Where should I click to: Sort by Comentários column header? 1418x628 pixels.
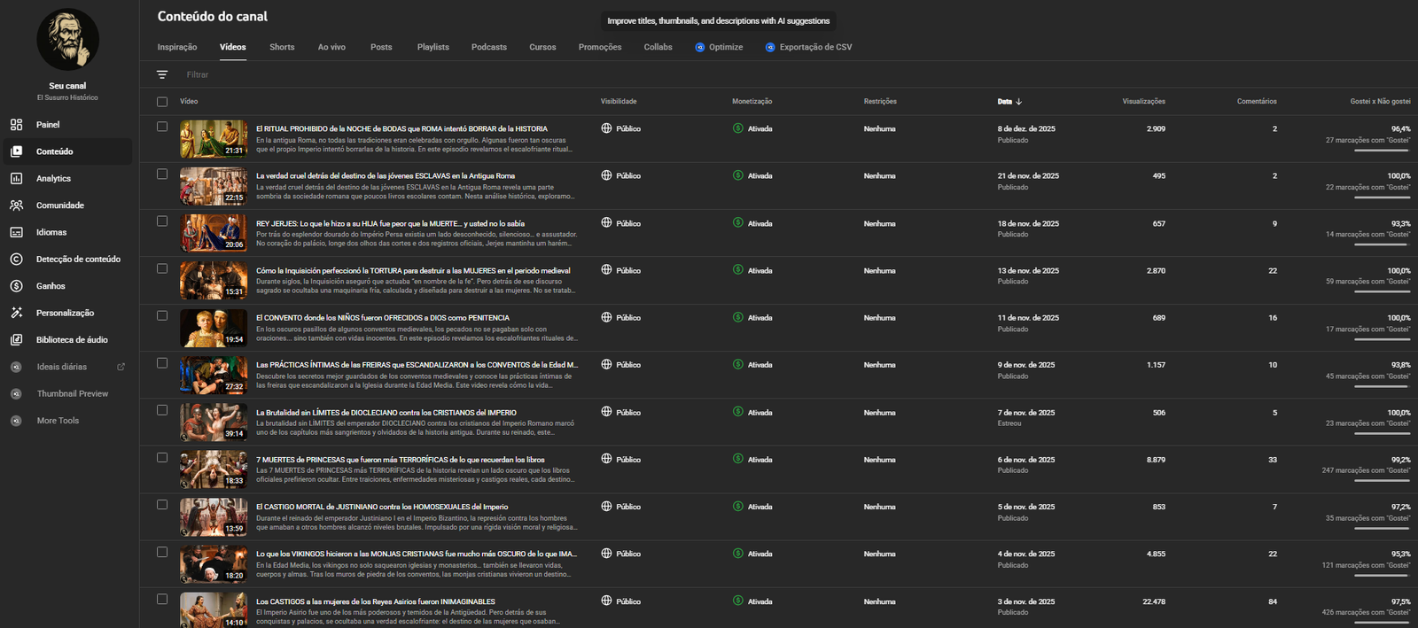point(1257,102)
